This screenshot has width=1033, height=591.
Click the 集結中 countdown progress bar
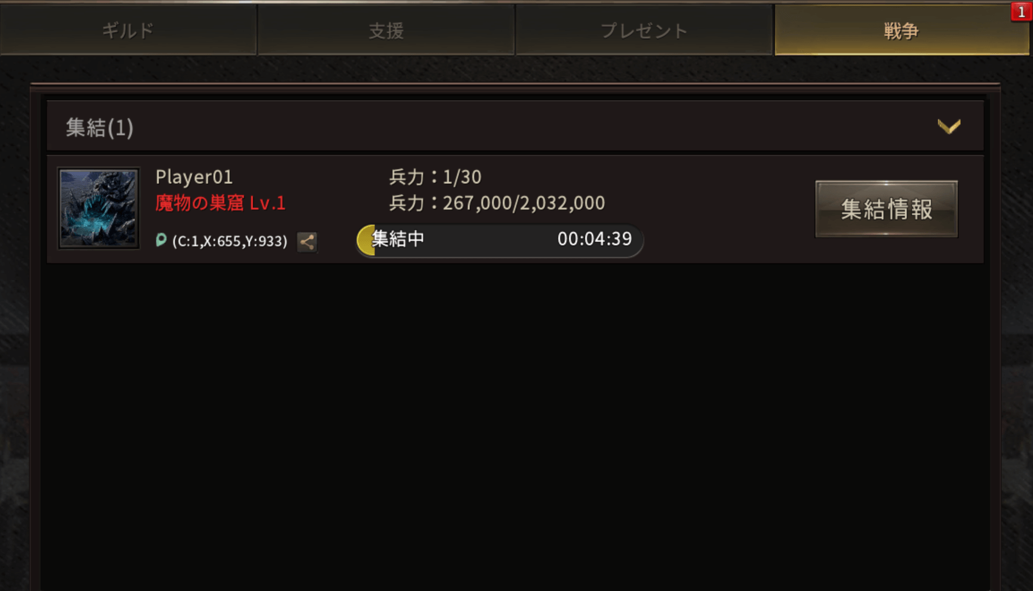point(500,240)
